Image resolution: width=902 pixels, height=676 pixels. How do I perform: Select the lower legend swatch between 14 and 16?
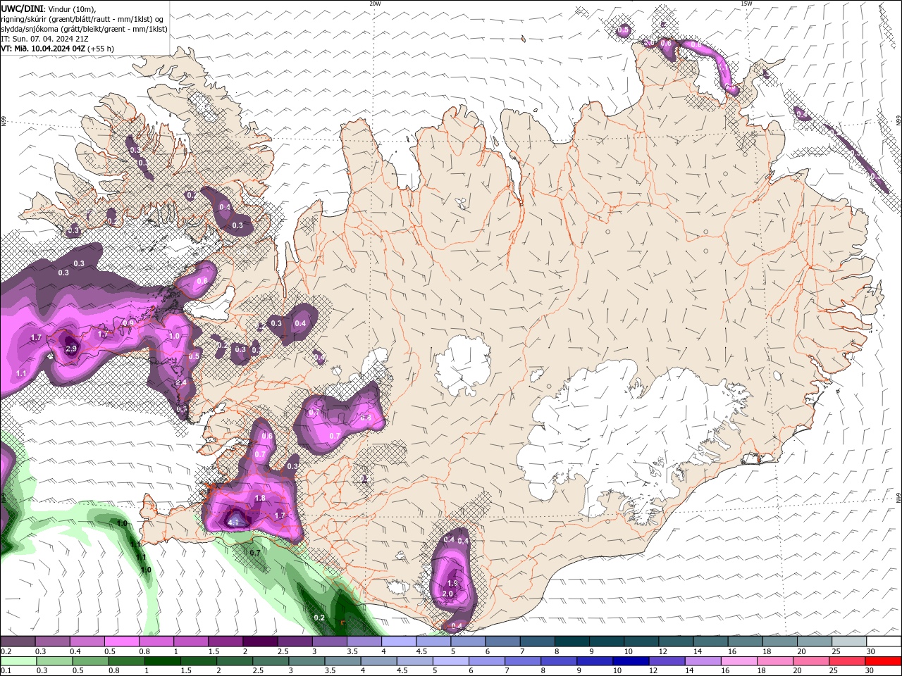[703, 661]
